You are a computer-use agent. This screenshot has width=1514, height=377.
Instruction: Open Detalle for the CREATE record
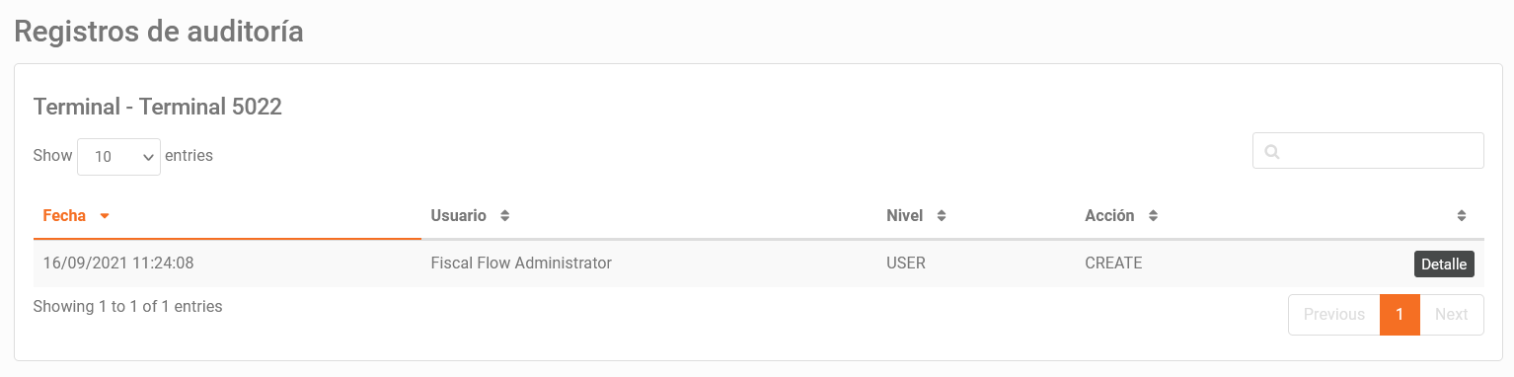click(1445, 264)
